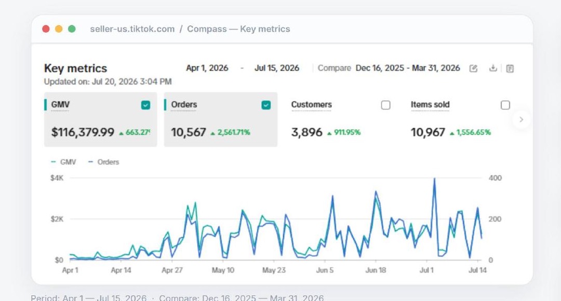Enable the Customers metric checkbox
Image resolution: width=561 pixels, height=301 pixels.
tap(385, 105)
